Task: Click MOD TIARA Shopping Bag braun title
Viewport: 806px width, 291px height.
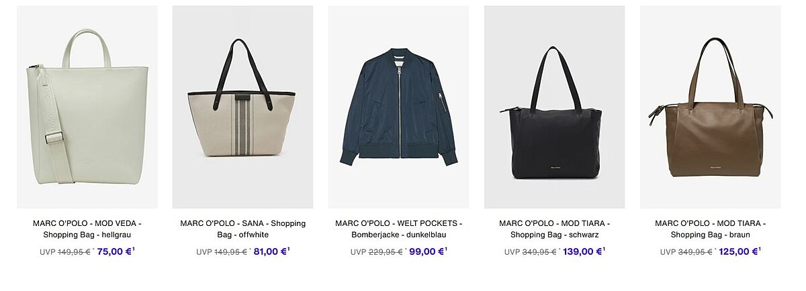Action: (710, 229)
